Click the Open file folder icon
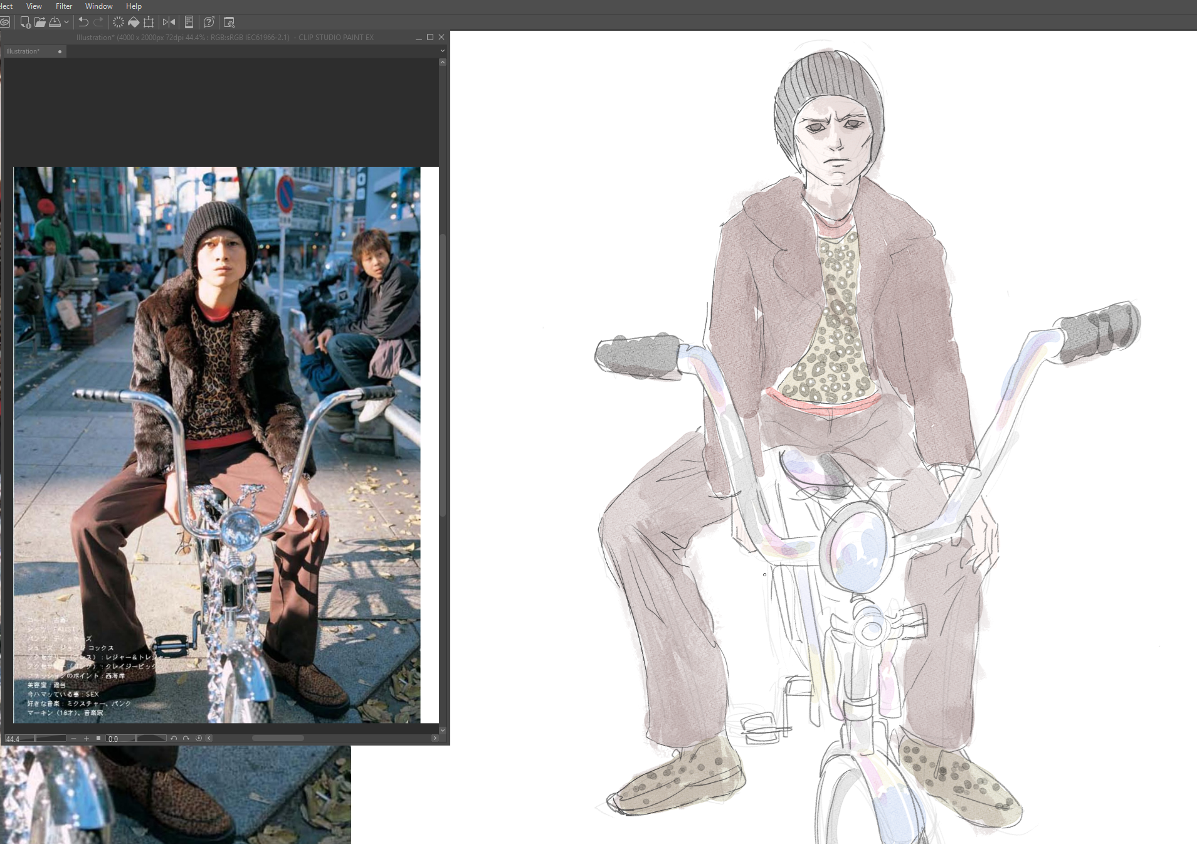 click(x=40, y=22)
